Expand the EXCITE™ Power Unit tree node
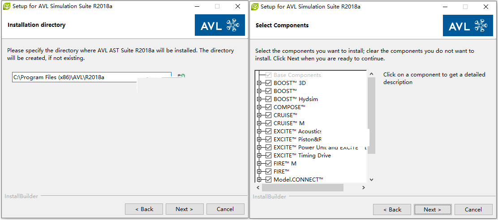Viewport: 498px width, 220px height. pos(259,148)
